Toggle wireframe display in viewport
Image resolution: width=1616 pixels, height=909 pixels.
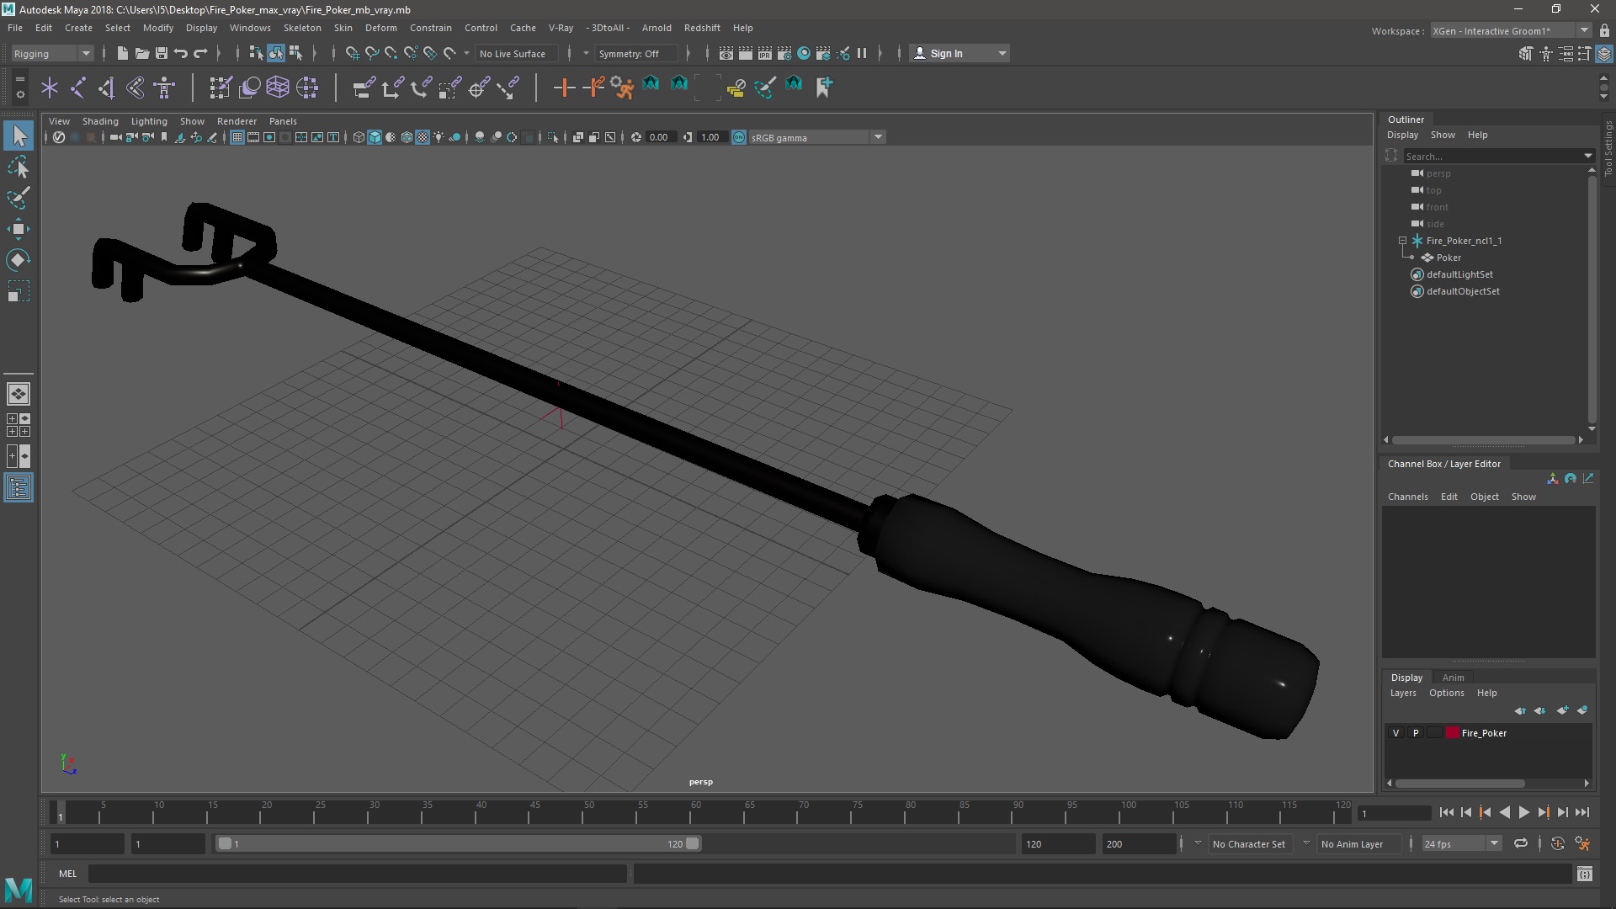click(x=359, y=137)
